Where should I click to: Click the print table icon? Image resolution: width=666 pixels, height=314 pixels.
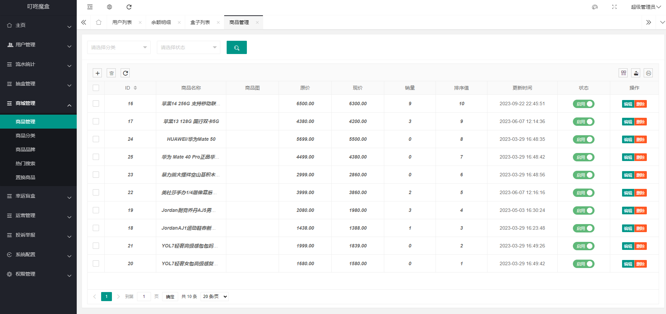(x=648, y=73)
